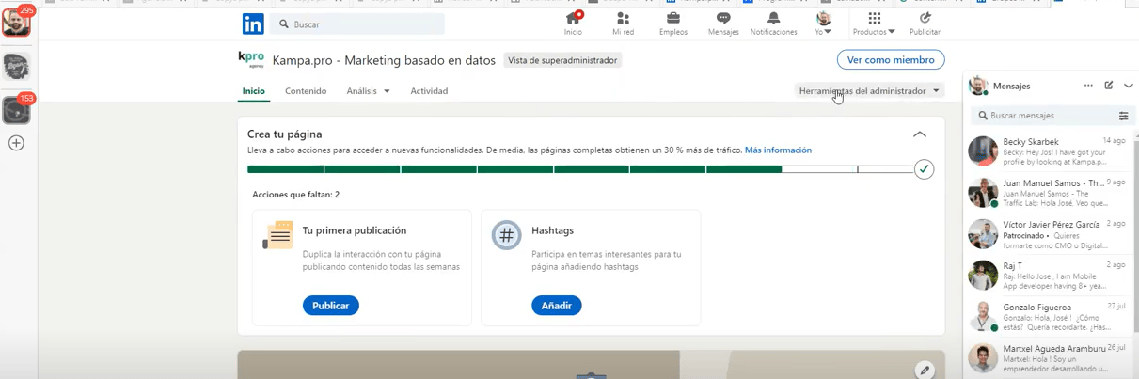
Task: Collapse the Crea tu página section
Action: [x=920, y=134]
